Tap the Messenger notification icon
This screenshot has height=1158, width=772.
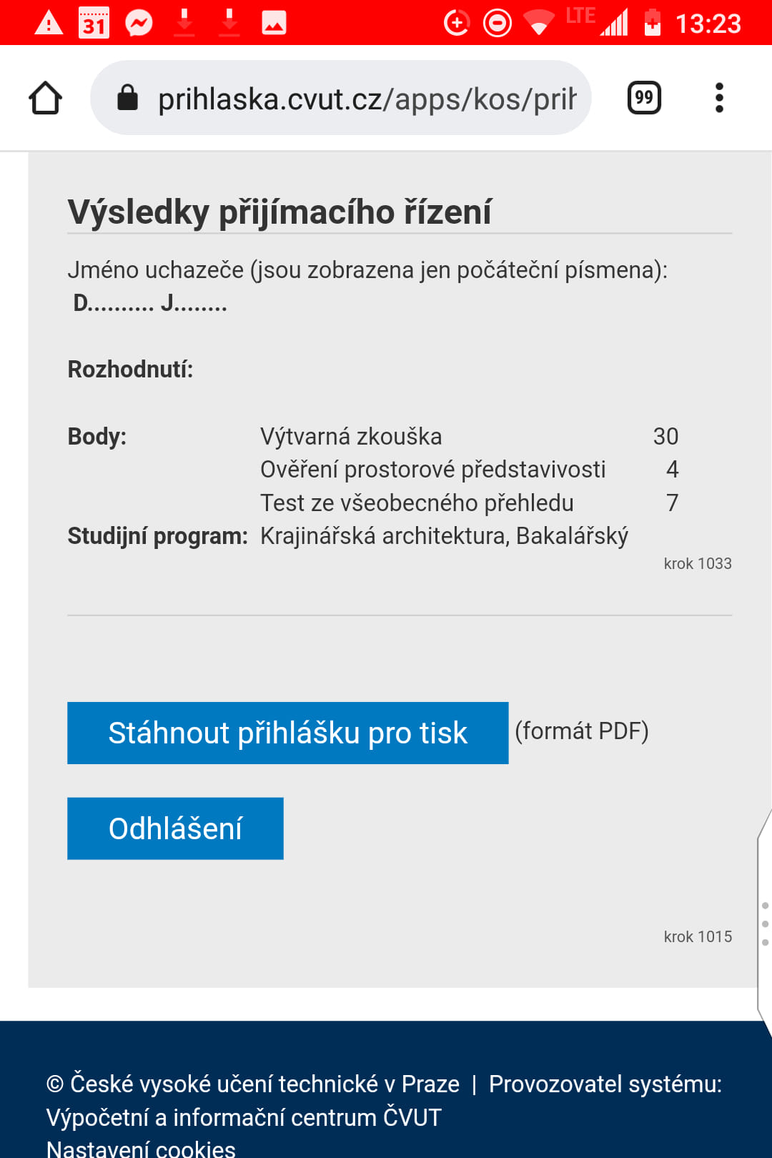(139, 23)
